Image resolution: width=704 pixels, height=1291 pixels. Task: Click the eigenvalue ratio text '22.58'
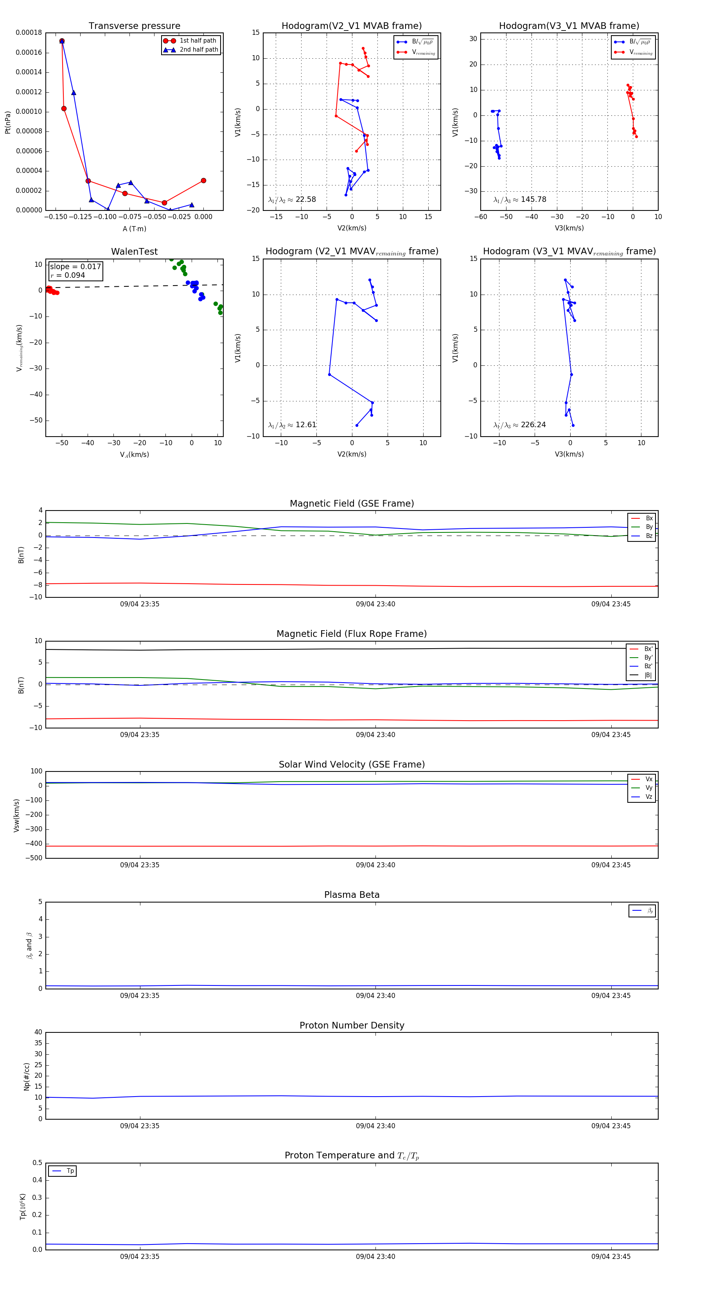305,200
